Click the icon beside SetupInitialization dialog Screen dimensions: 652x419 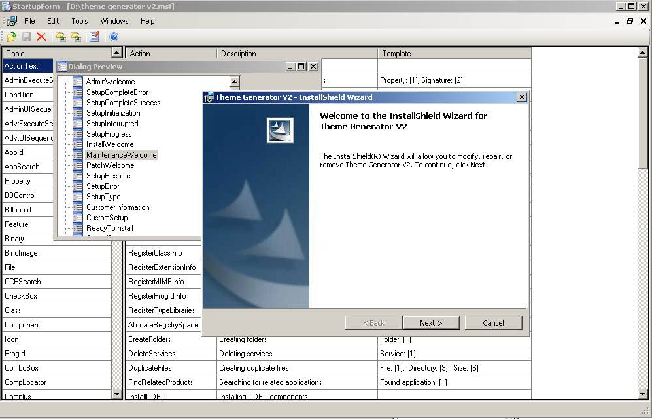click(x=78, y=113)
